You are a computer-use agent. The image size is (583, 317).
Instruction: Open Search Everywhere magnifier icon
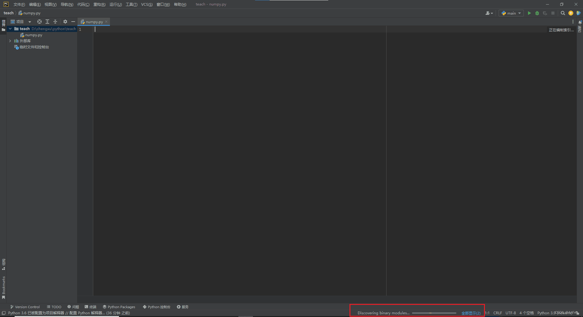563,13
